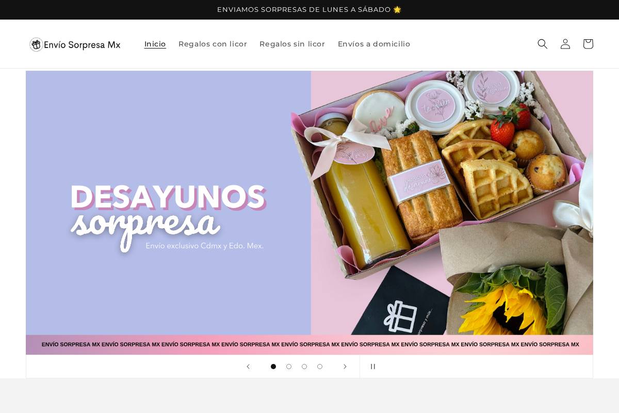The height and width of the screenshot is (413, 619).
Task: Visit the Envíos a domicilio page
Action: [374, 44]
